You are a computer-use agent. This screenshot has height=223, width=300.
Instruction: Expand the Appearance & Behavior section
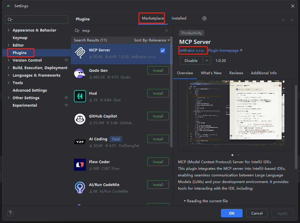pyautogui.click(x=8, y=30)
